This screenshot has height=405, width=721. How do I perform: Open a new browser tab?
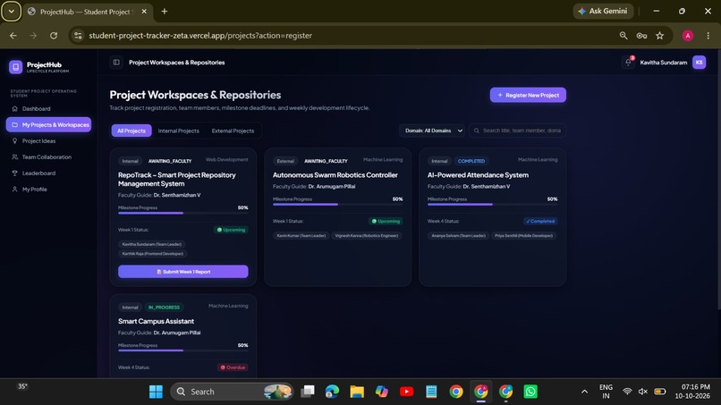(x=165, y=12)
